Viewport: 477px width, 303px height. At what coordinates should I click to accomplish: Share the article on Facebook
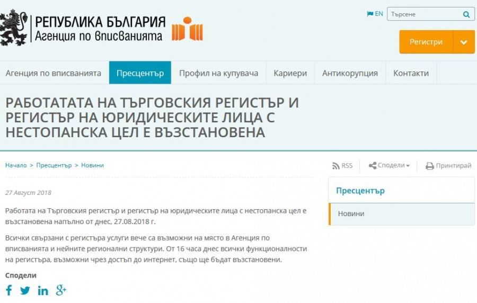click(9, 290)
